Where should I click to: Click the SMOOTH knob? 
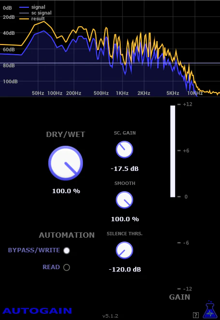click(x=124, y=200)
